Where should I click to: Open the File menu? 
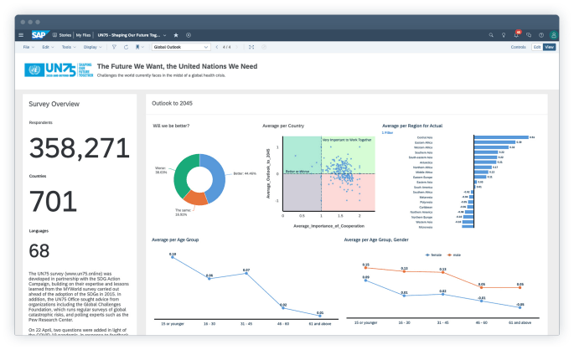[28, 47]
